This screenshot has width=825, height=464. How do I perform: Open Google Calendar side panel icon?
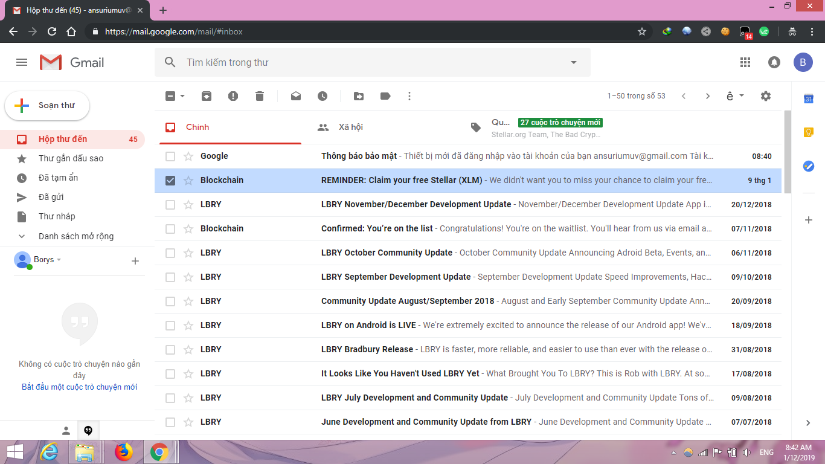(x=809, y=99)
